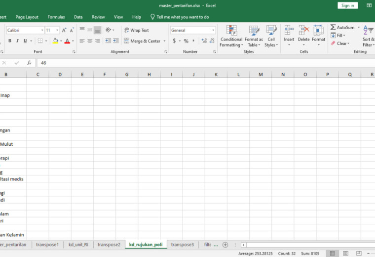The image size is (375, 257).
Task: Click the Sign in button
Action: point(347,5)
